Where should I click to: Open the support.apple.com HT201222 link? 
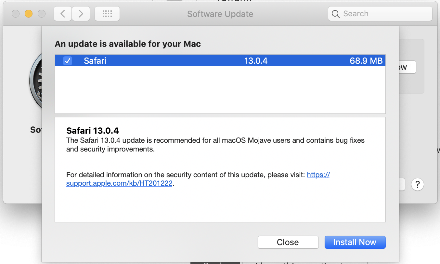[x=198, y=179]
